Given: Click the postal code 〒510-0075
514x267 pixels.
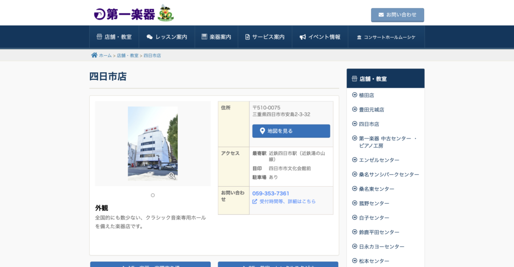Looking at the screenshot, I should point(266,107).
